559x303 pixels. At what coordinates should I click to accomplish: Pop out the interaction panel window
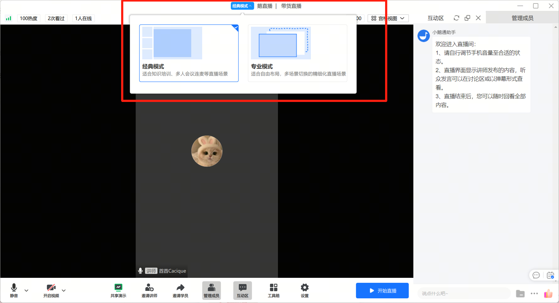(x=467, y=18)
